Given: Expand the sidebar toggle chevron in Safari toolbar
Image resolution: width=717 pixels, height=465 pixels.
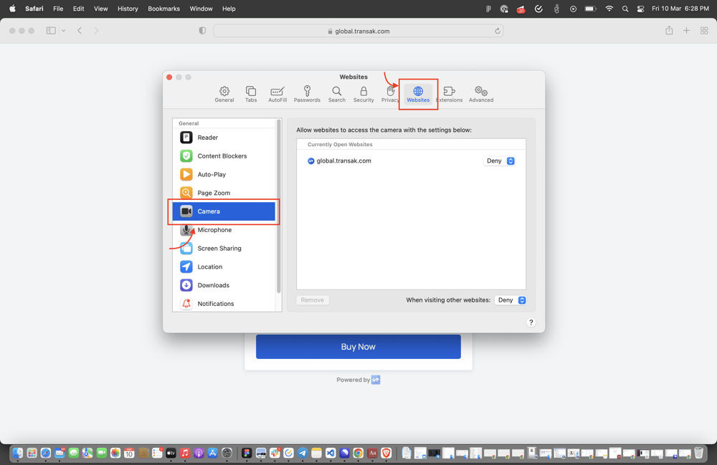Looking at the screenshot, I should (x=64, y=31).
